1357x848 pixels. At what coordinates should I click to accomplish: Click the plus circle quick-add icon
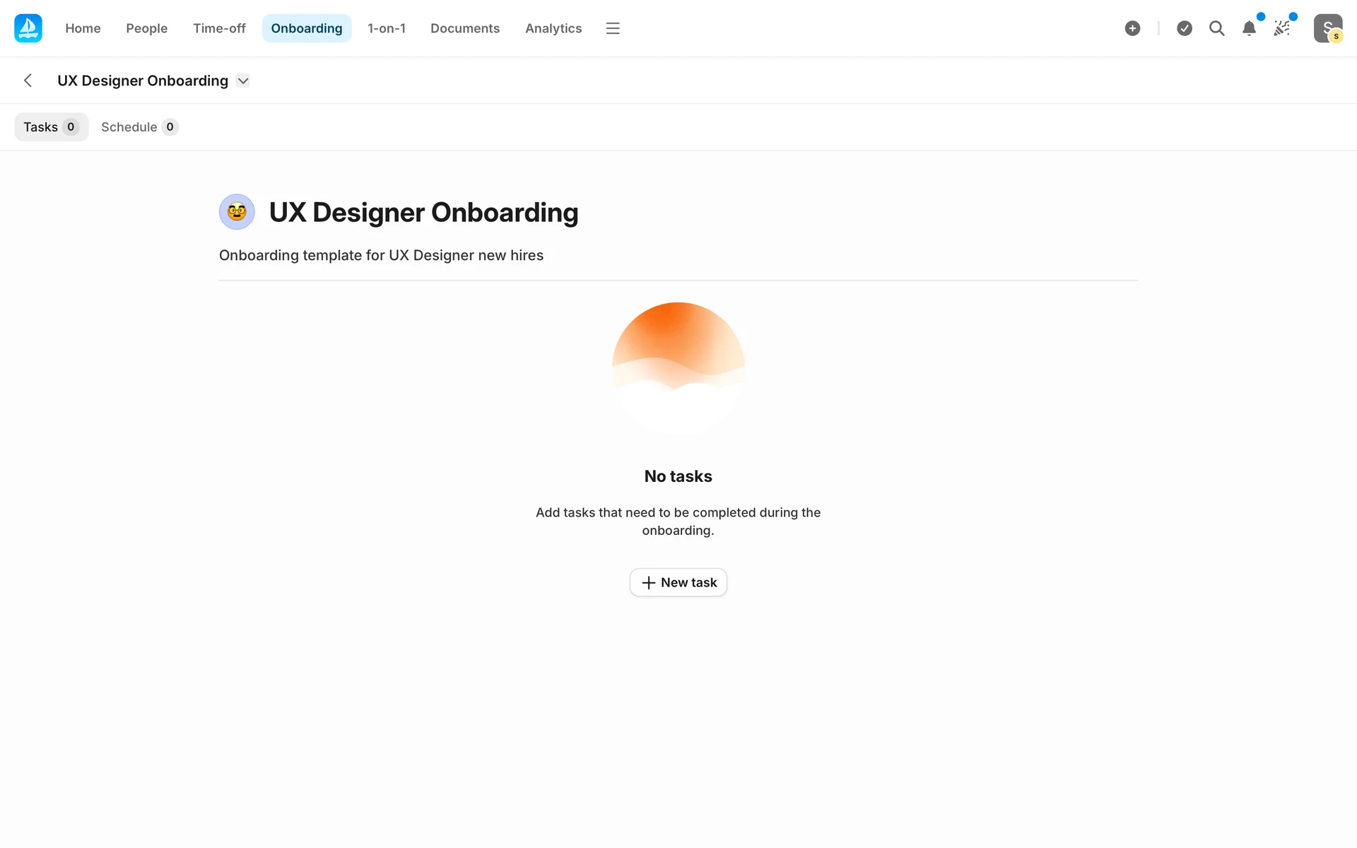point(1132,28)
